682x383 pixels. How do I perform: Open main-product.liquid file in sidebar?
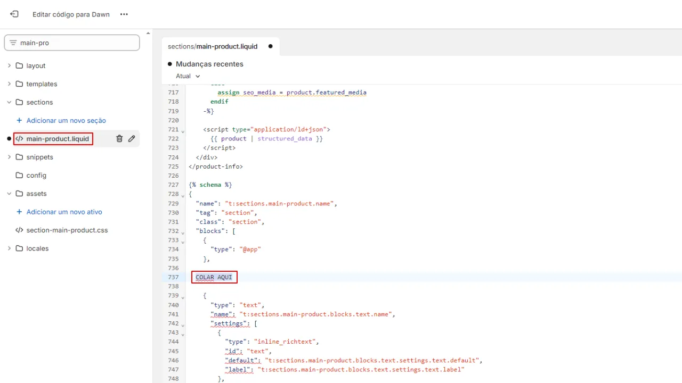[58, 139]
